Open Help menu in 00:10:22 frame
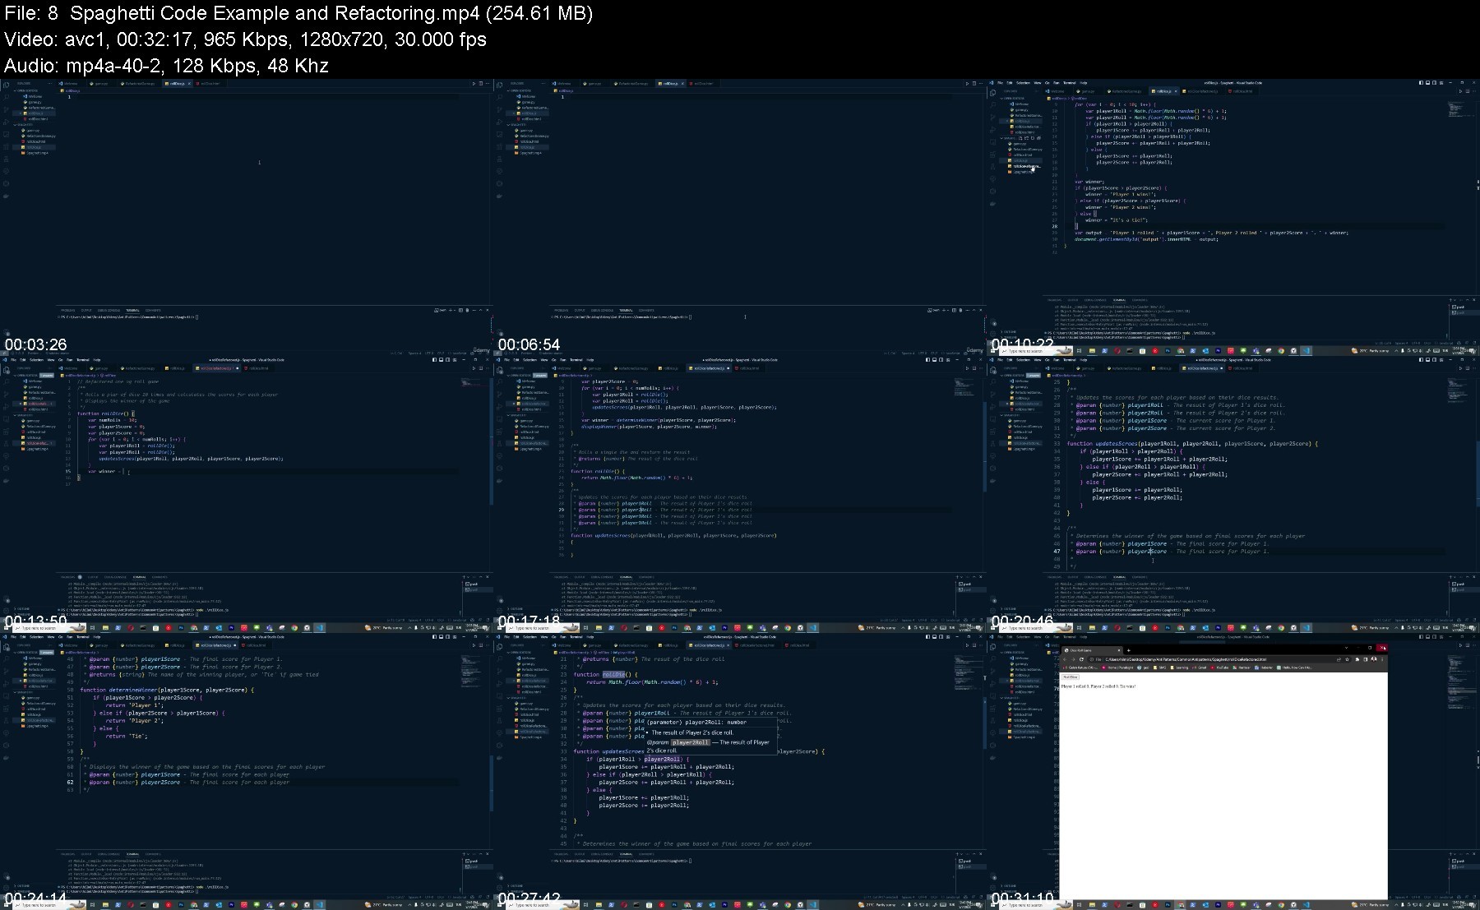Screen dimensions: 1480x910 click(x=1083, y=83)
